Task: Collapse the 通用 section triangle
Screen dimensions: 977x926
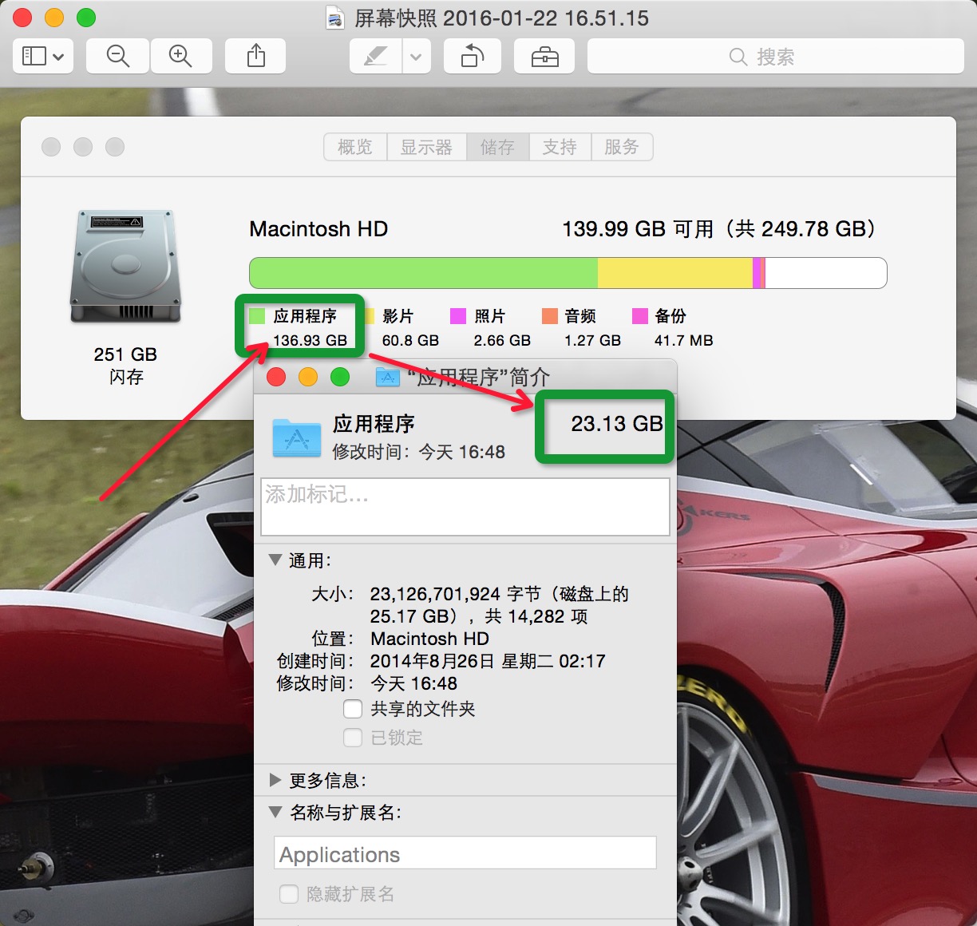Action: 275,560
